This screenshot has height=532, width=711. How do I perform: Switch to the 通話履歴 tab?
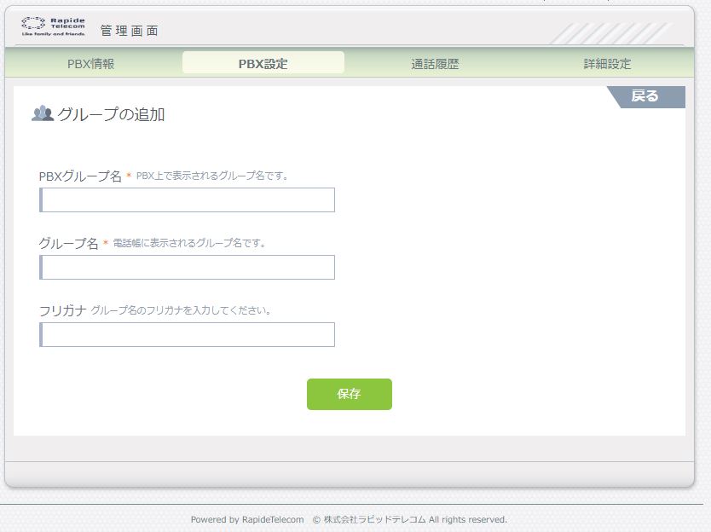435,63
